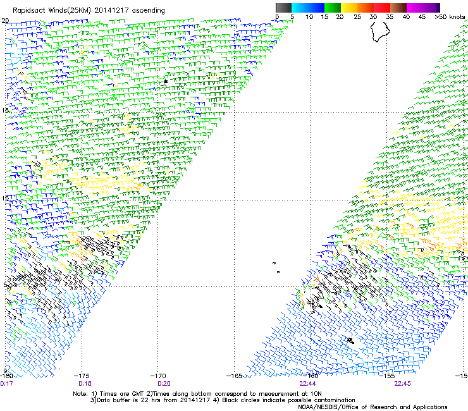
Task: Click the gray 0-5 knots color swatch
Action: tap(283, 8)
